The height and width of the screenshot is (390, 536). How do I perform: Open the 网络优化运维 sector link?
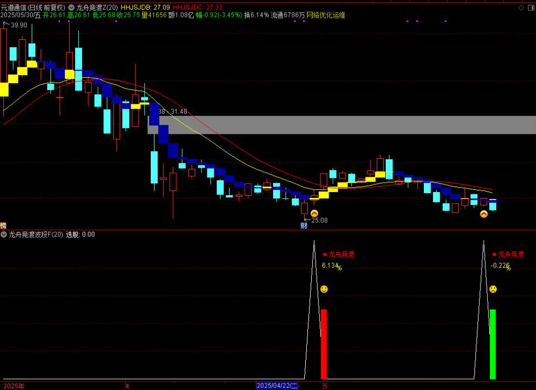click(326, 16)
